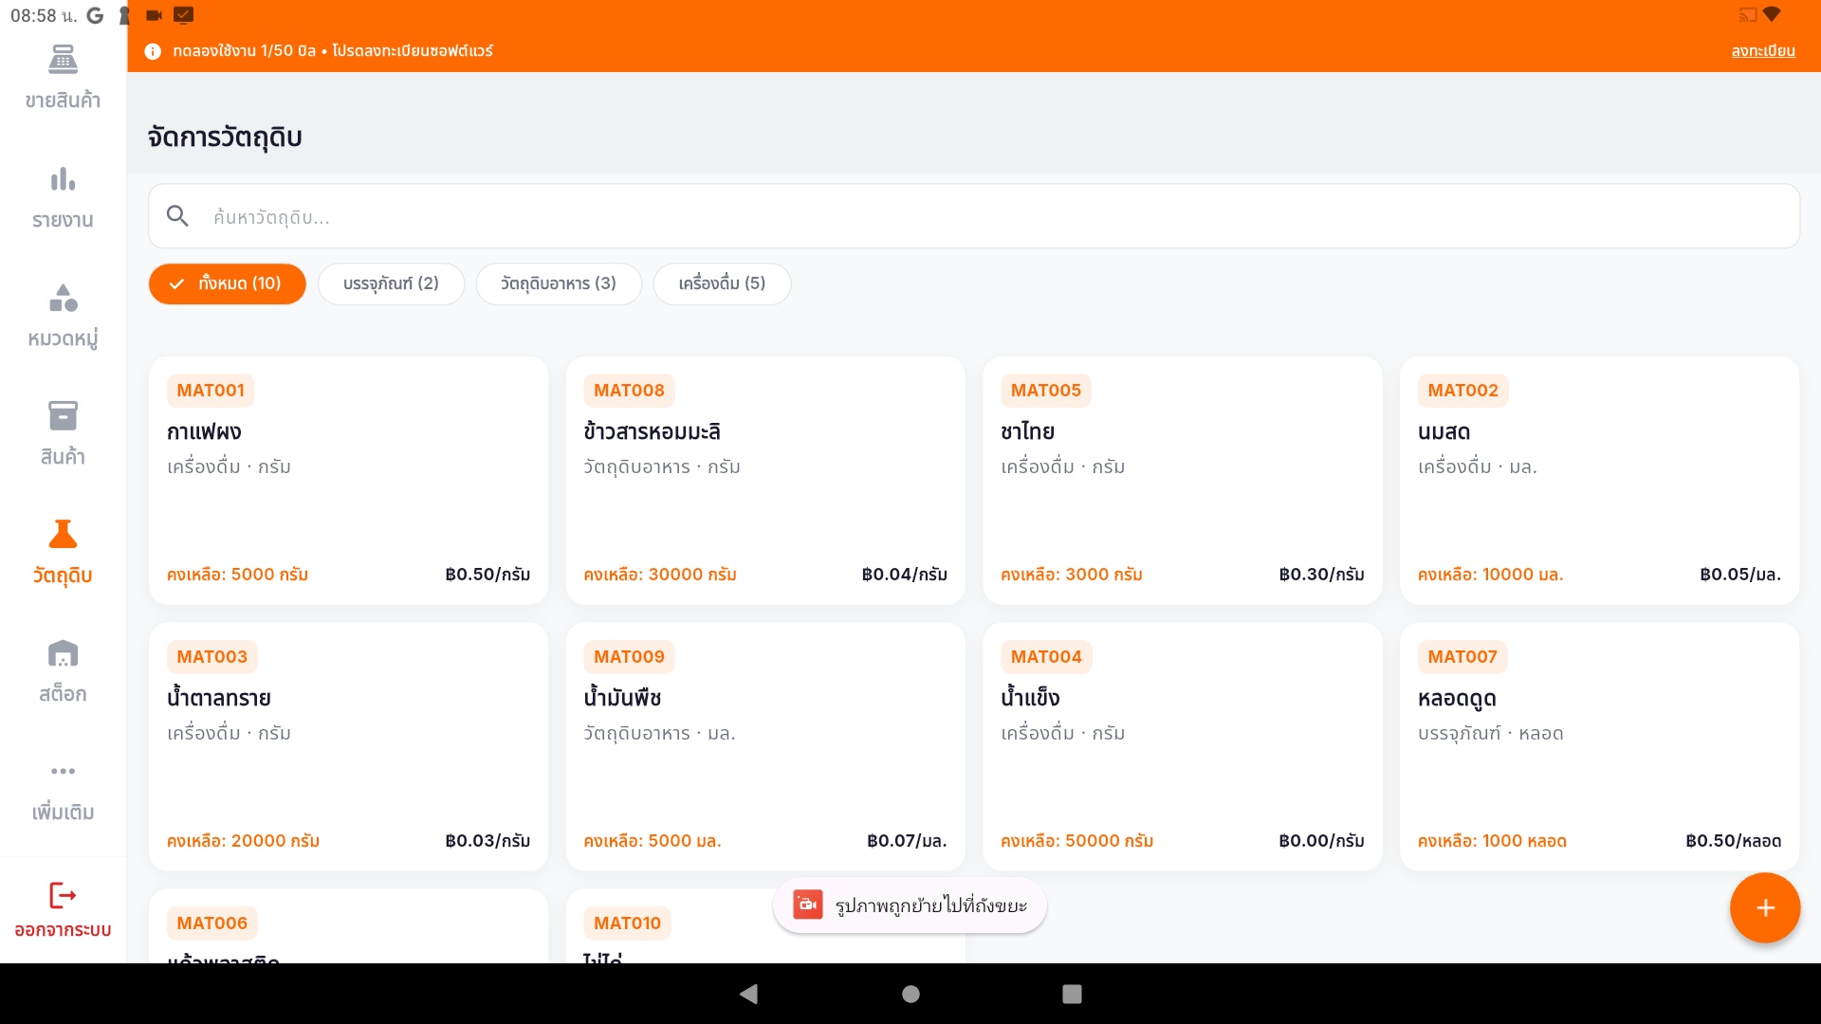The width and height of the screenshot is (1821, 1024).
Task: Open สต็อก warehouse icon
Action: click(x=63, y=654)
